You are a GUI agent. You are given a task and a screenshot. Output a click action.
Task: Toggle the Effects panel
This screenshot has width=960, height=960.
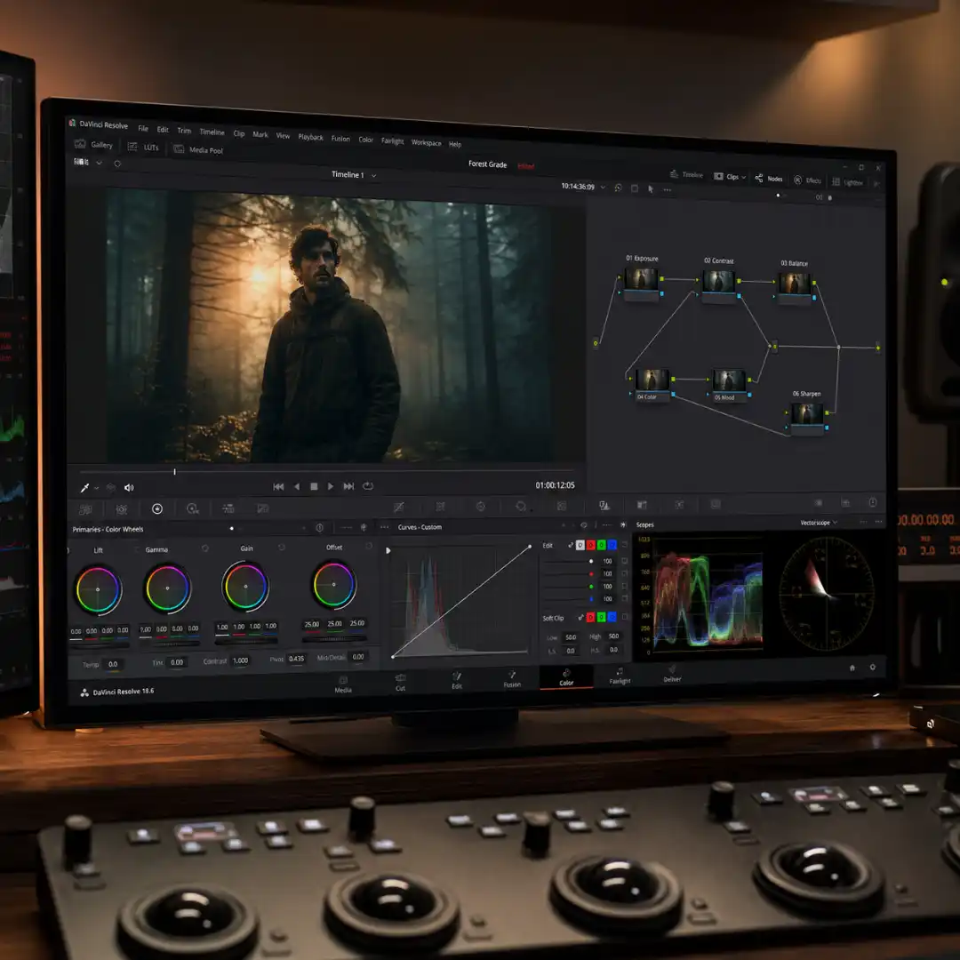pos(807,180)
